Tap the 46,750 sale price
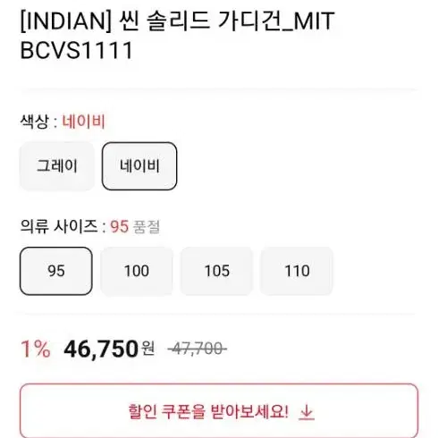The width and height of the screenshot is (438, 438). click(101, 349)
